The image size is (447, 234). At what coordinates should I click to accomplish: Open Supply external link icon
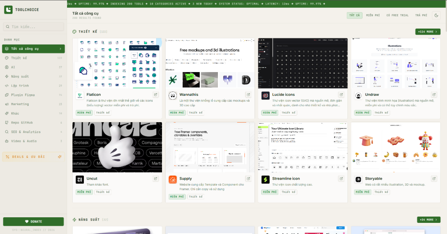pos(248,179)
